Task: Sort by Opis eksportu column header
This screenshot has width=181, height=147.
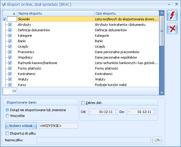Action: pos(126,13)
